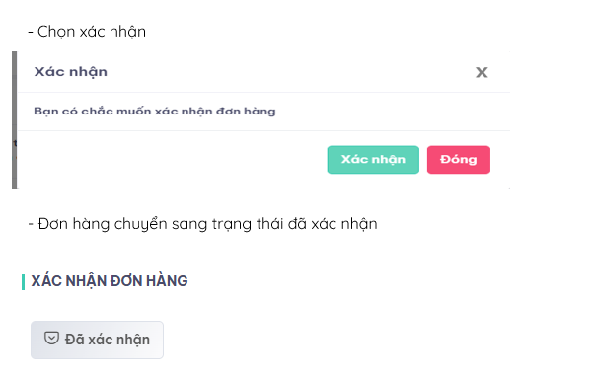Click the word Bạn starting the dialog message
Image resolution: width=594 pixels, height=380 pixels.
[x=45, y=111]
